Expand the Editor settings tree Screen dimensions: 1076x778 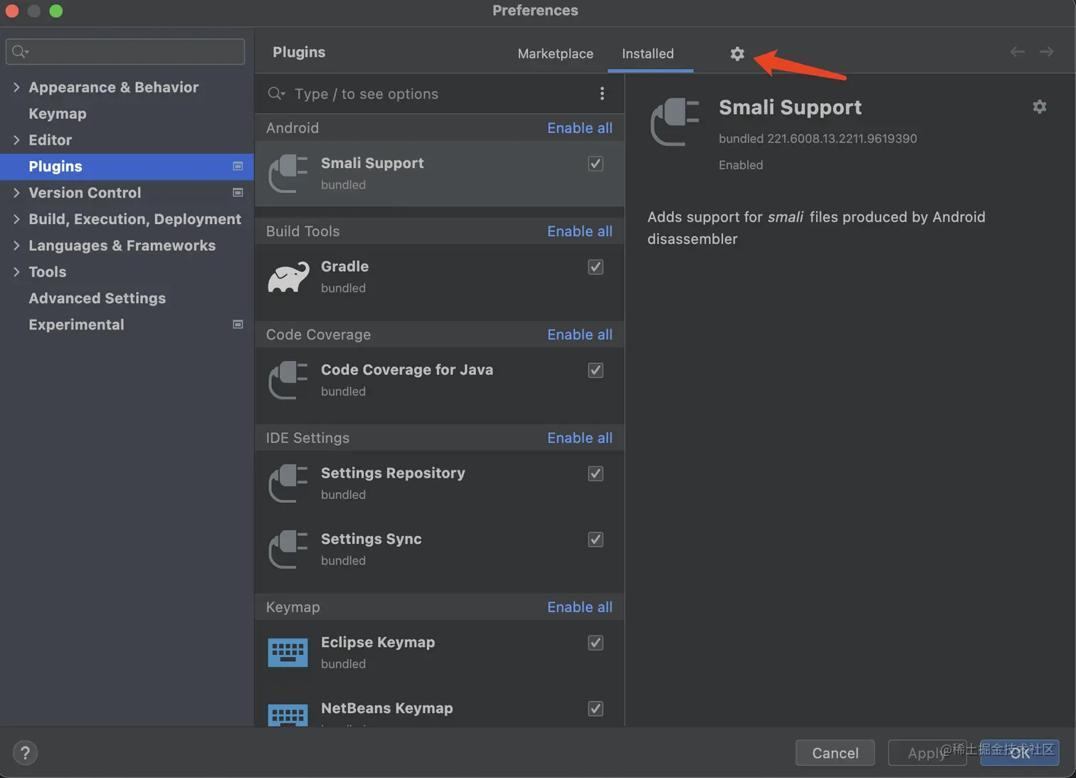pyautogui.click(x=16, y=140)
